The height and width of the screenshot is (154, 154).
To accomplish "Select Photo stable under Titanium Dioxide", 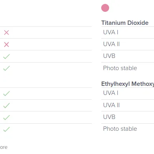I will (x=120, y=68).
